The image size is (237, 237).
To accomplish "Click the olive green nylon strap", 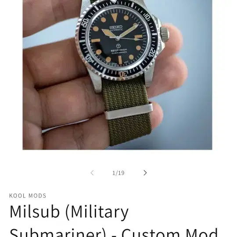I will (x=128, y=112).
